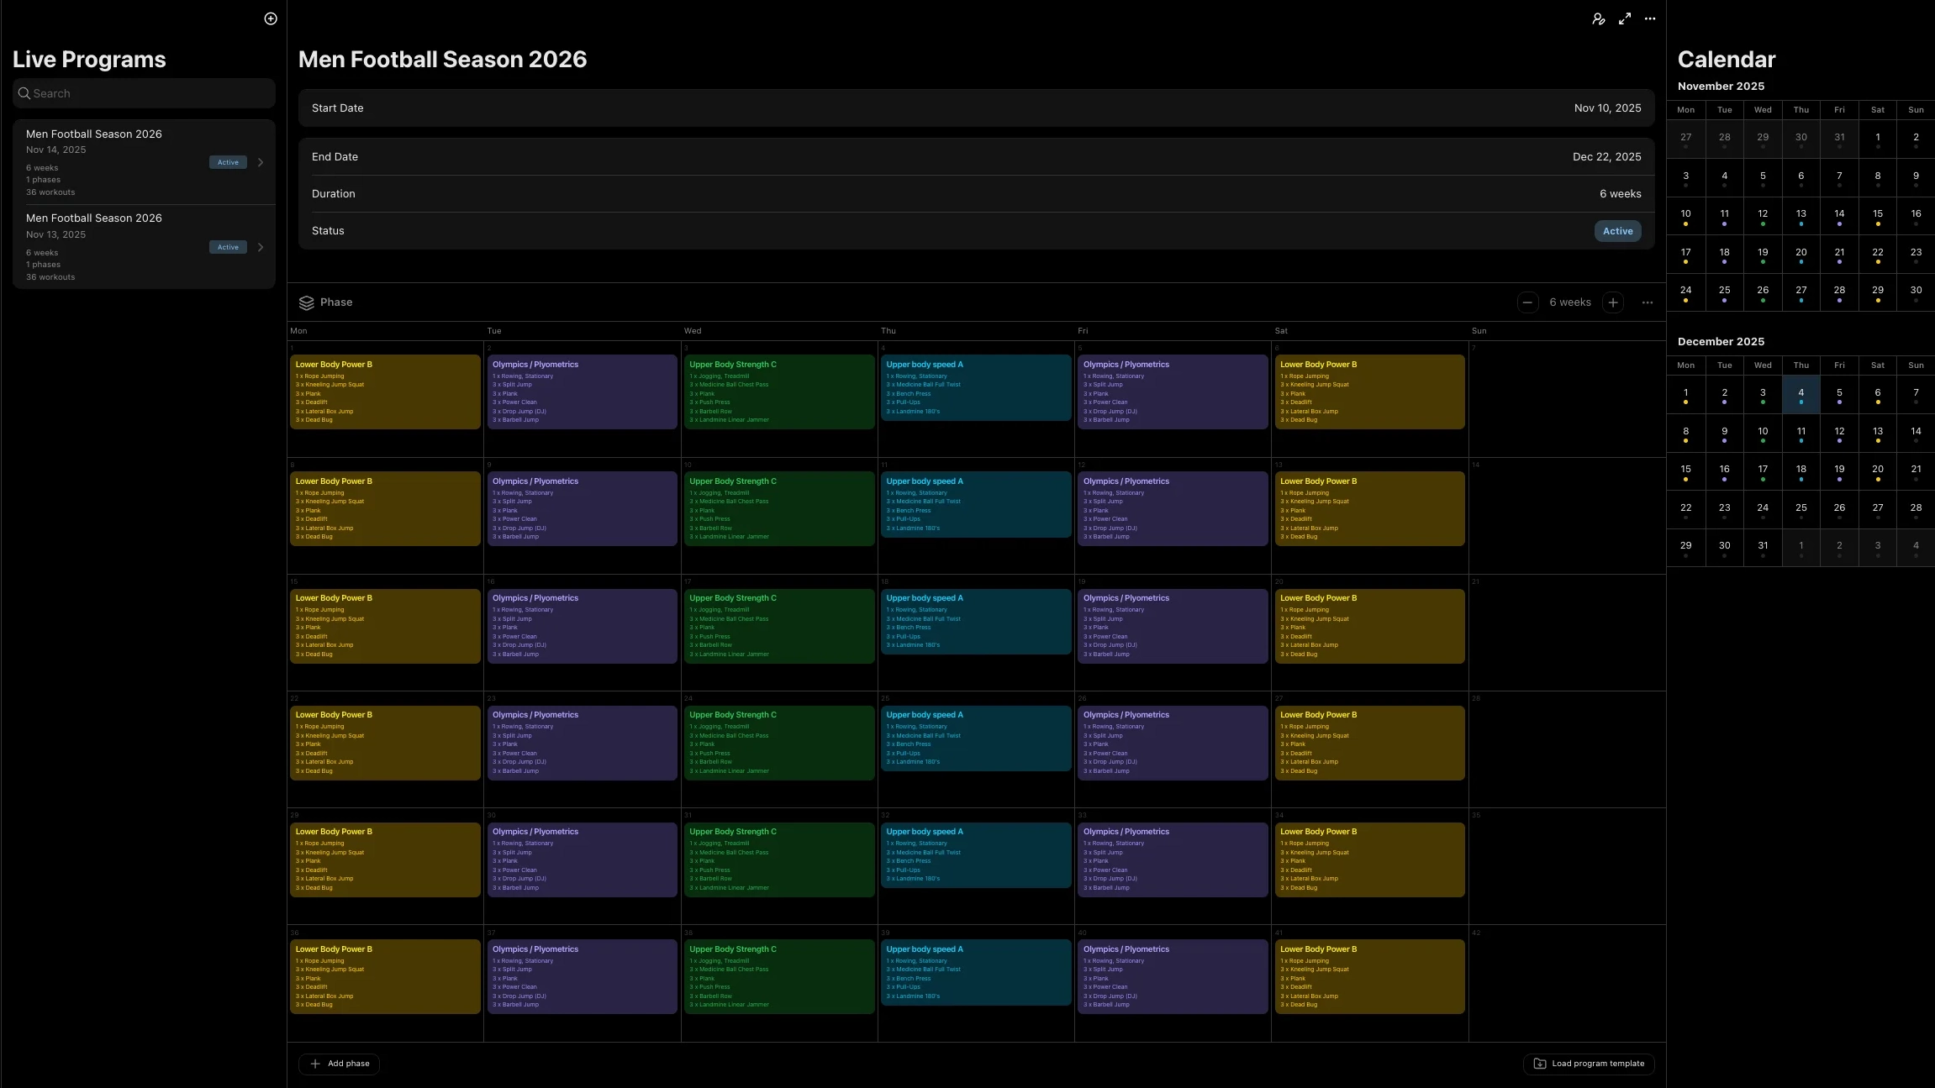Click the add program plus-circle icon
The width and height of the screenshot is (1935, 1088).
[271, 18]
